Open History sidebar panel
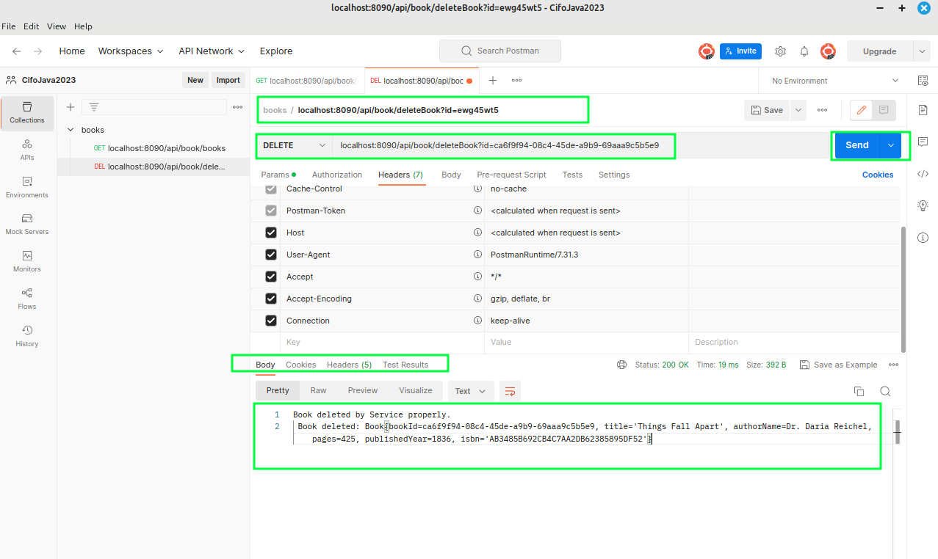This screenshot has width=938, height=559. [x=27, y=337]
